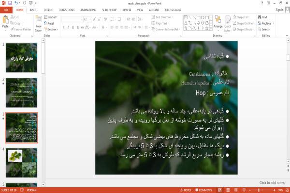Open the Shape Fill dropdown
Screen dimensions: 290x193
point(241,17)
